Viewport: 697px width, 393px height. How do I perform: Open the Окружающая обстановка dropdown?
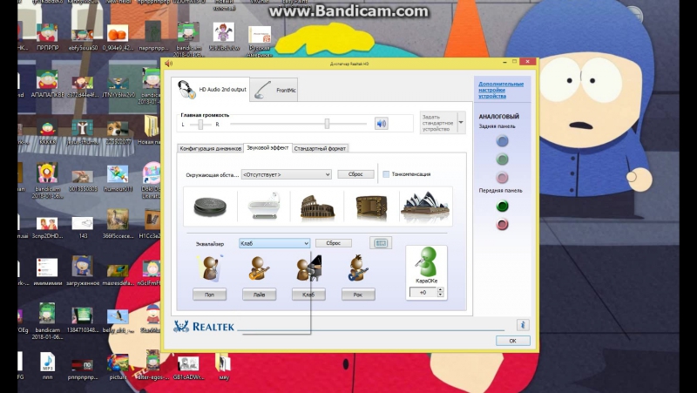287,174
